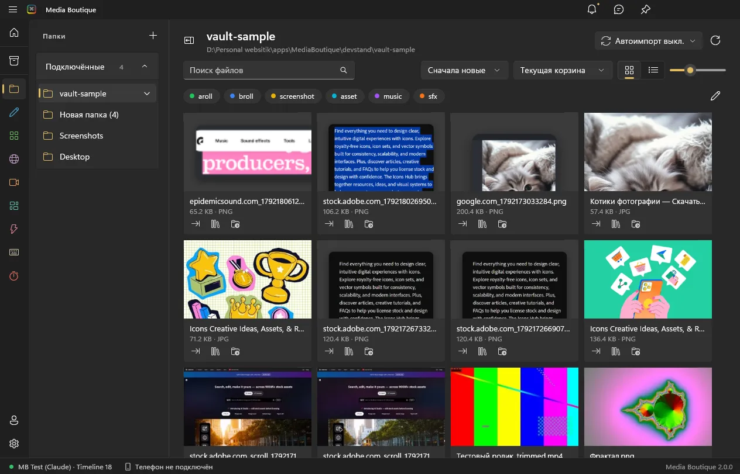The image size is (740, 474).
Task: Collapse the Подключённые folder section
Action: pos(145,67)
